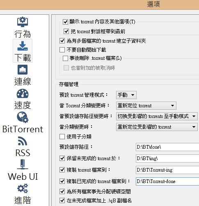Viewport: 199px width, 206px height.
Task: Uncheck 在未完成檔案加上 .!qB 副檔名 checkbox
Action: coord(62,201)
